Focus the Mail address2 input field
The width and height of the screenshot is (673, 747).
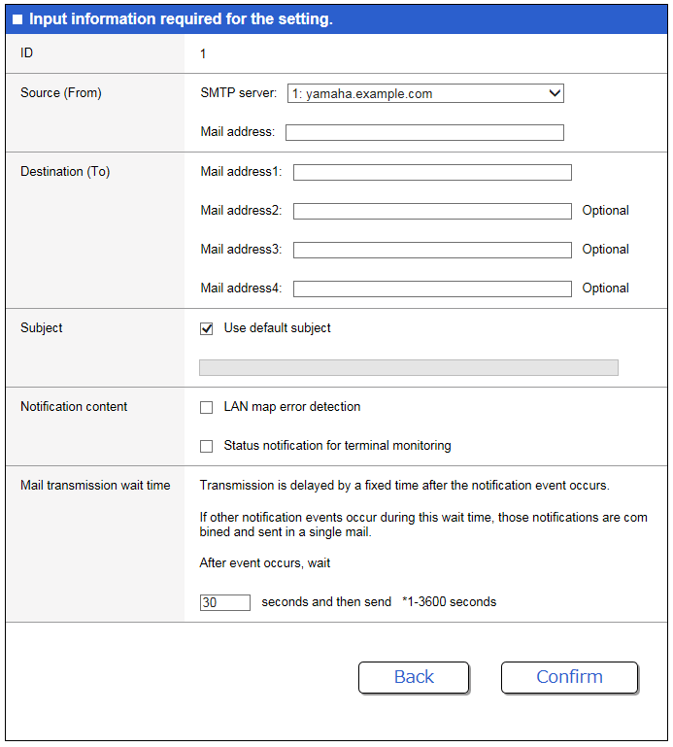click(x=432, y=211)
